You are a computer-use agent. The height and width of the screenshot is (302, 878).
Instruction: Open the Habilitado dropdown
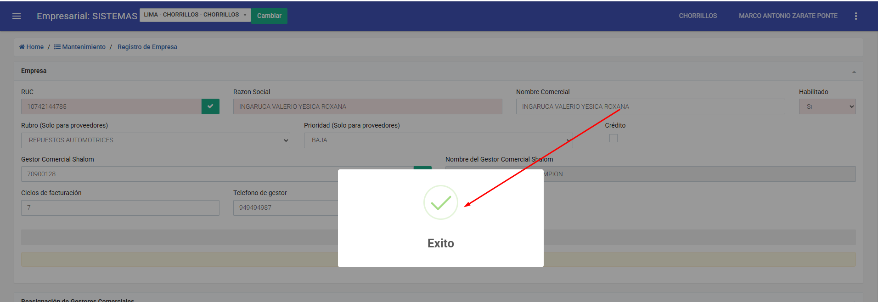827,106
